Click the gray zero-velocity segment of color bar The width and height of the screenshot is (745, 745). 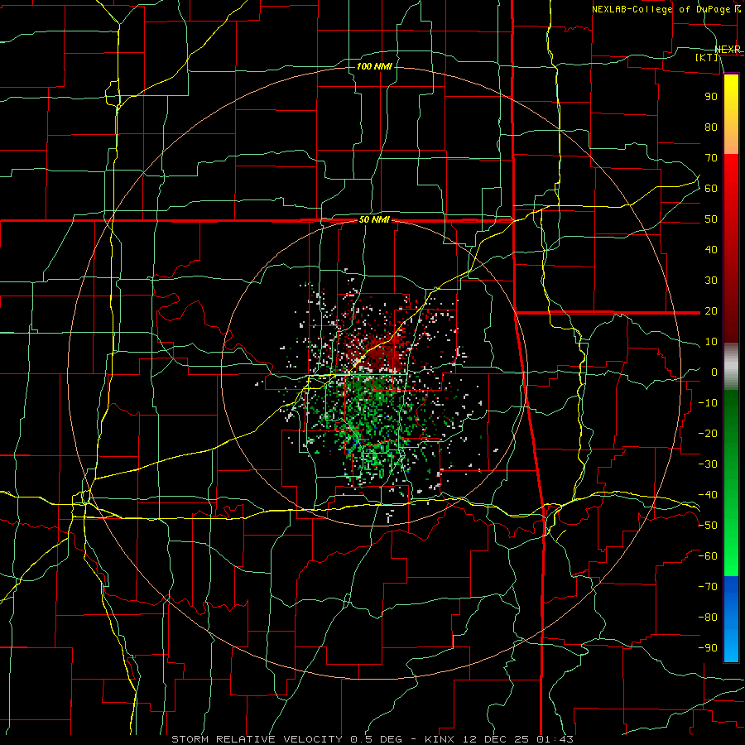(x=731, y=367)
